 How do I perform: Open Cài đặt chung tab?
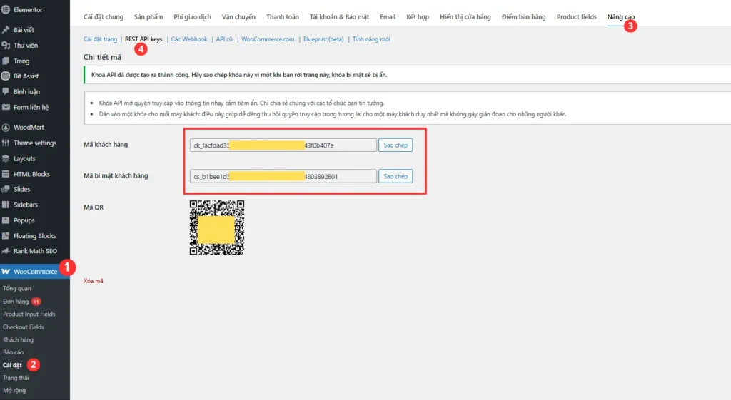[x=104, y=17]
